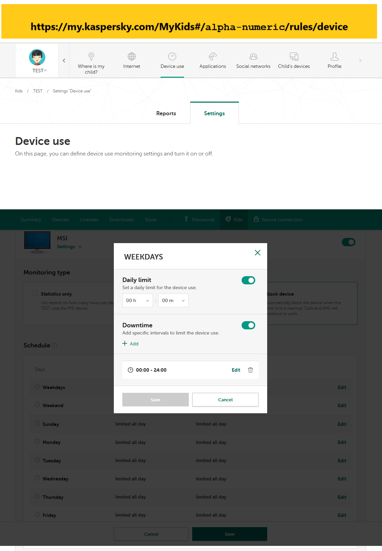Open the Social networks section
Screen dimensions: 382x551
[253, 61]
